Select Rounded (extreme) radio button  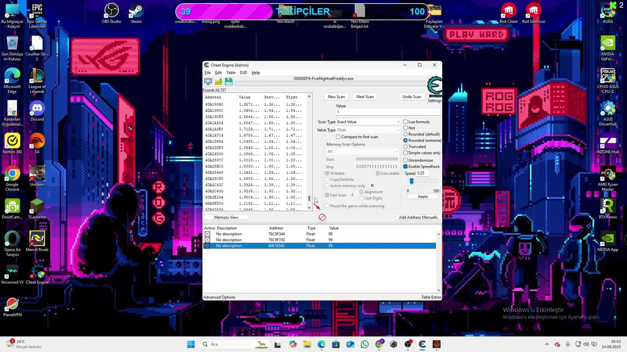pyautogui.click(x=405, y=140)
